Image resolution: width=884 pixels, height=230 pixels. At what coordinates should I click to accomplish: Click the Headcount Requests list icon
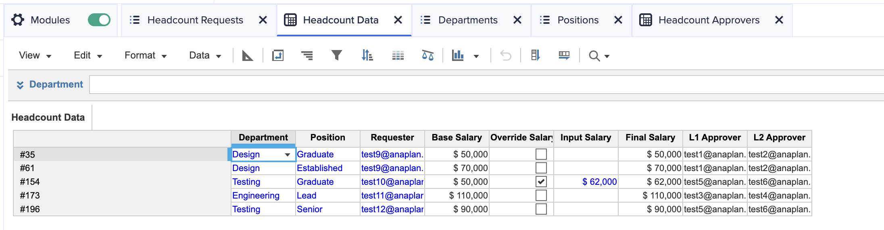click(135, 20)
